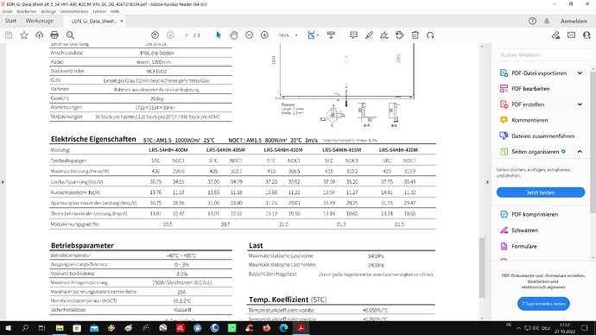Switch to the Werkzeuge tab
596x335 pixels.
click(40, 21)
